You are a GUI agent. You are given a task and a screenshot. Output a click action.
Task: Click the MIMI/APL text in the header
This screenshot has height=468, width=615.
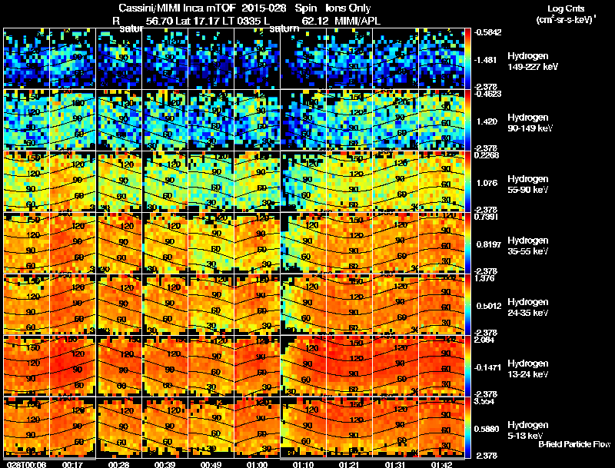(x=357, y=21)
